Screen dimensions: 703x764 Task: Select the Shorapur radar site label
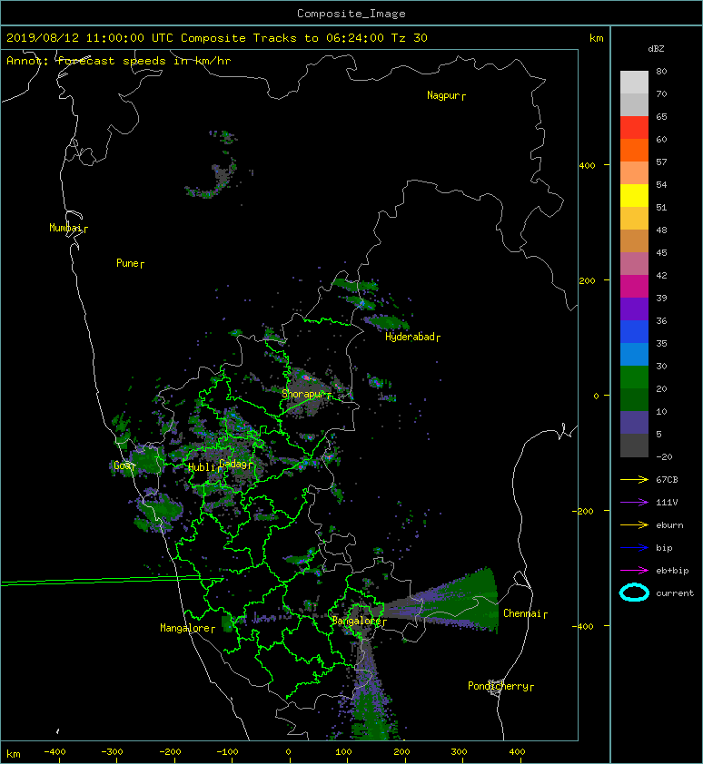pyautogui.click(x=302, y=394)
